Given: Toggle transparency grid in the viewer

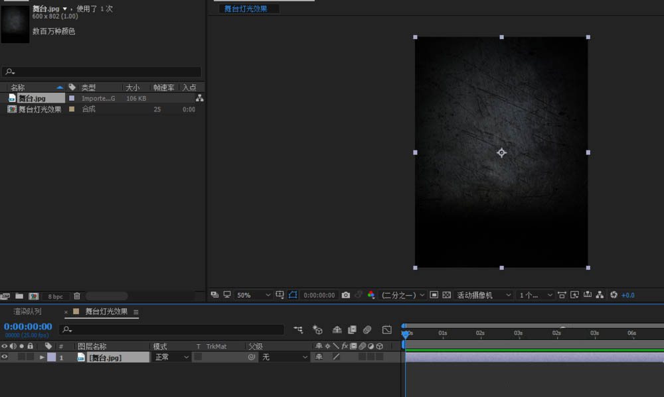Looking at the screenshot, I should tap(446, 295).
